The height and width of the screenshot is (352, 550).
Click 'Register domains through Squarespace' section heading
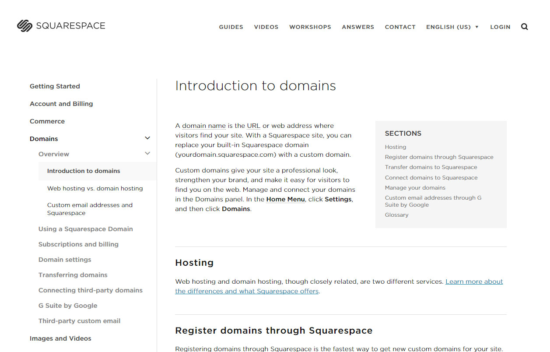(x=274, y=331)
